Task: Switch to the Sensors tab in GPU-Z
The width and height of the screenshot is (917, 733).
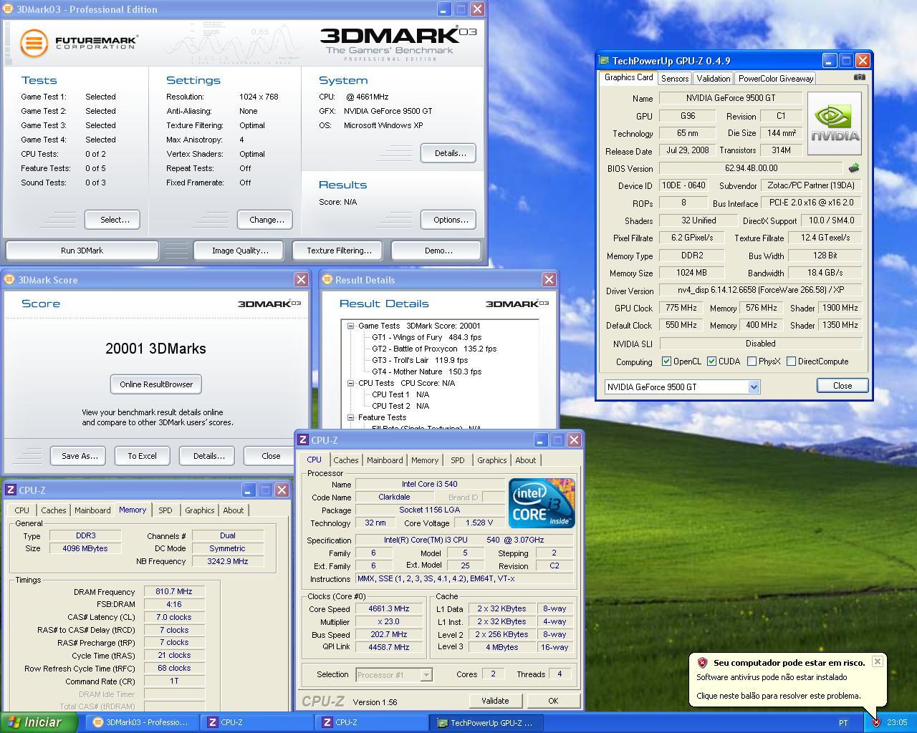Action: point(675,78)
